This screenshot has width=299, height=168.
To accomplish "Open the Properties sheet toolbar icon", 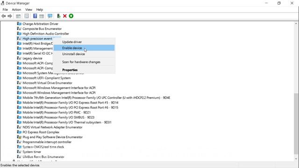I will [27, 16].
